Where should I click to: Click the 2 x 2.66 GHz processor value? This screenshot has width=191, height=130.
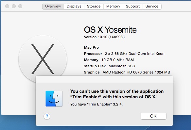click(x=135, y=54)
